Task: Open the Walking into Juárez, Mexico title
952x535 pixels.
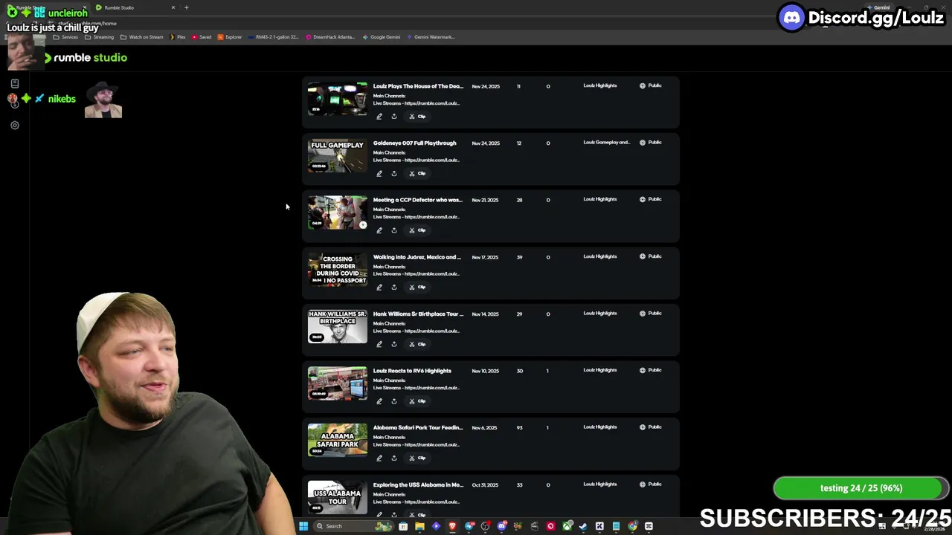Action: [x=417, y=257]
